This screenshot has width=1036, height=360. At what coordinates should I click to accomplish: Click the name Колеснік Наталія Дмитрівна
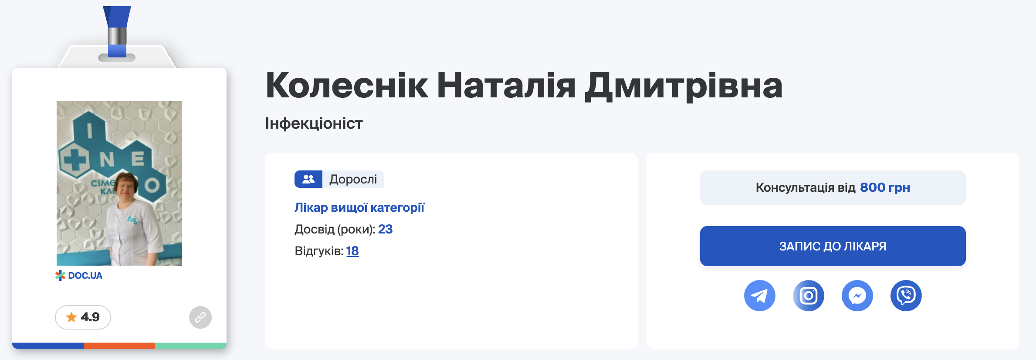(x=524, y=85)
